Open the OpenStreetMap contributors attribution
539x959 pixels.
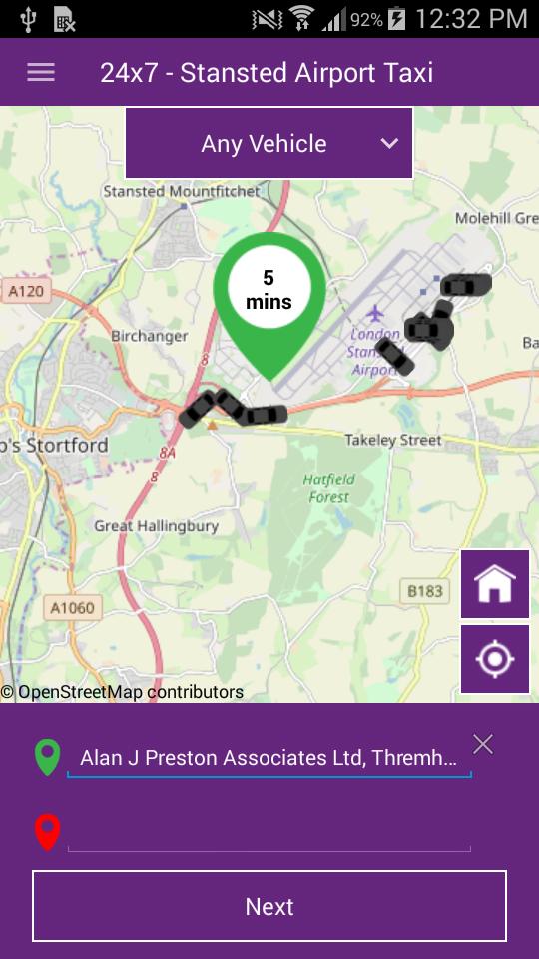122,692
